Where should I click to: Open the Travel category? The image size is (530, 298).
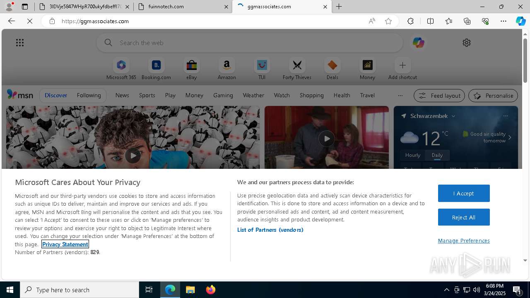[367, 95]
